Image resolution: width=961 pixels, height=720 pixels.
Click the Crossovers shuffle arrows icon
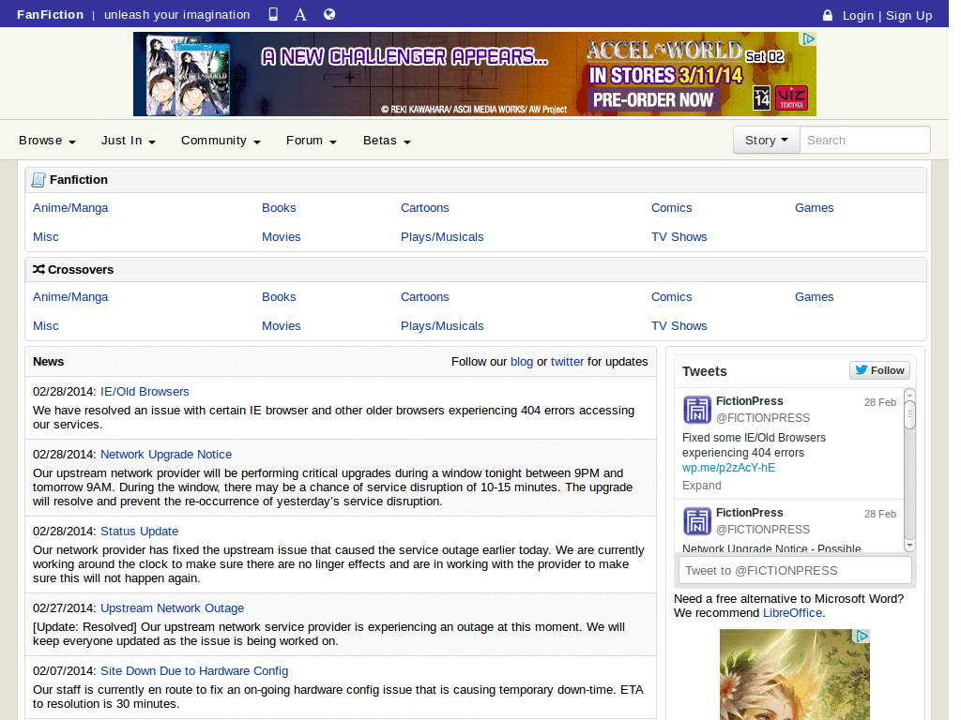38,269
